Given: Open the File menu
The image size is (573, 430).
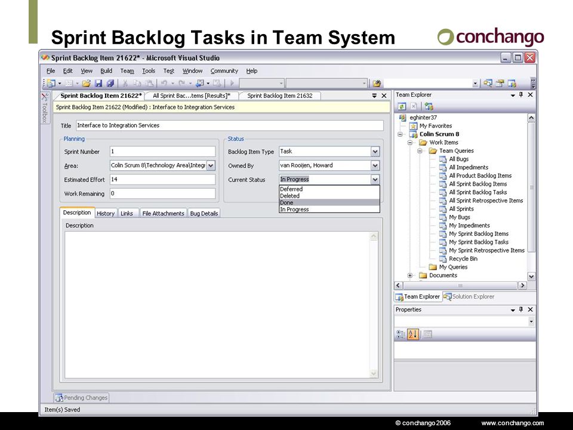Looking at the screenshot, I should (x=51, y=71).
